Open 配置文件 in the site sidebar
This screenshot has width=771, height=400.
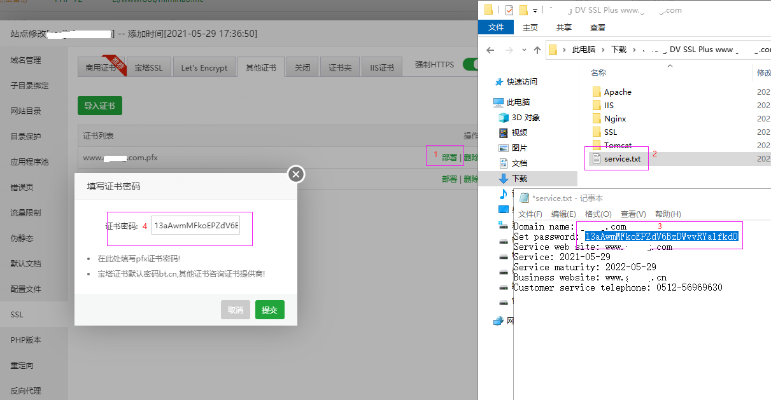(25, 289)
